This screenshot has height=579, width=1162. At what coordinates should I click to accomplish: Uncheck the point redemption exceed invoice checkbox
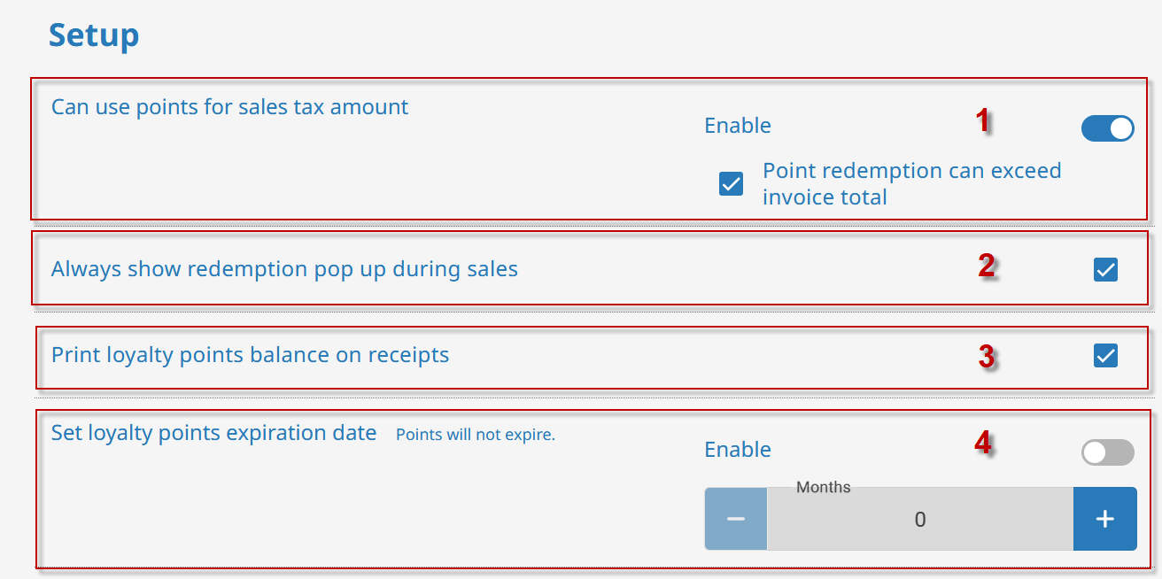point(731,184)
